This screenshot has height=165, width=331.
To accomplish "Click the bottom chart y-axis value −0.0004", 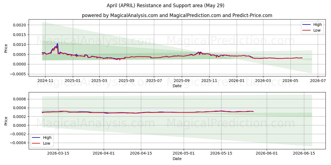I will [18, 143].
